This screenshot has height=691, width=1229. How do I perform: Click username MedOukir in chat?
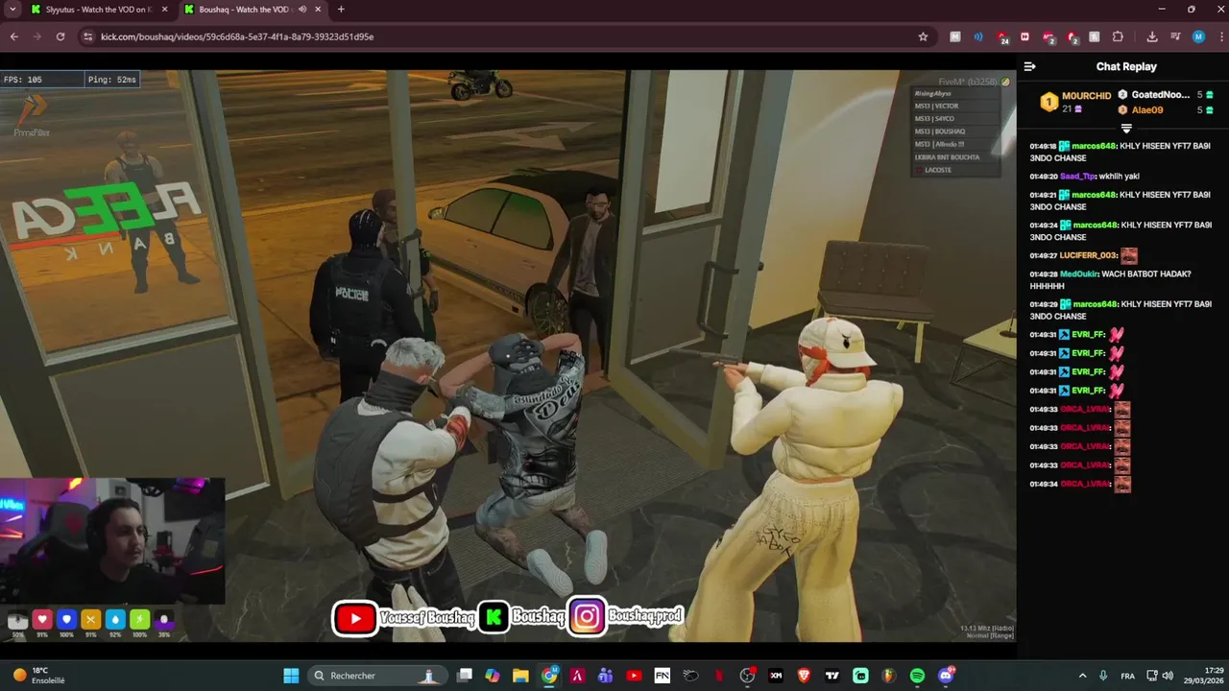coord(1079,274)
